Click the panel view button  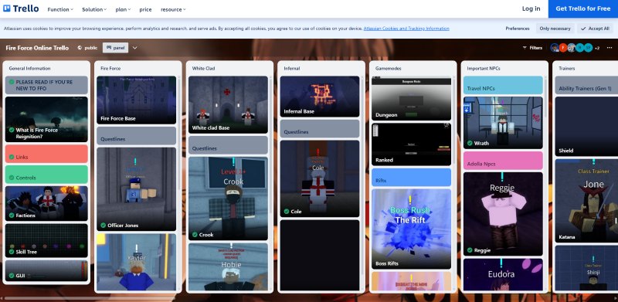coord(115,48)
